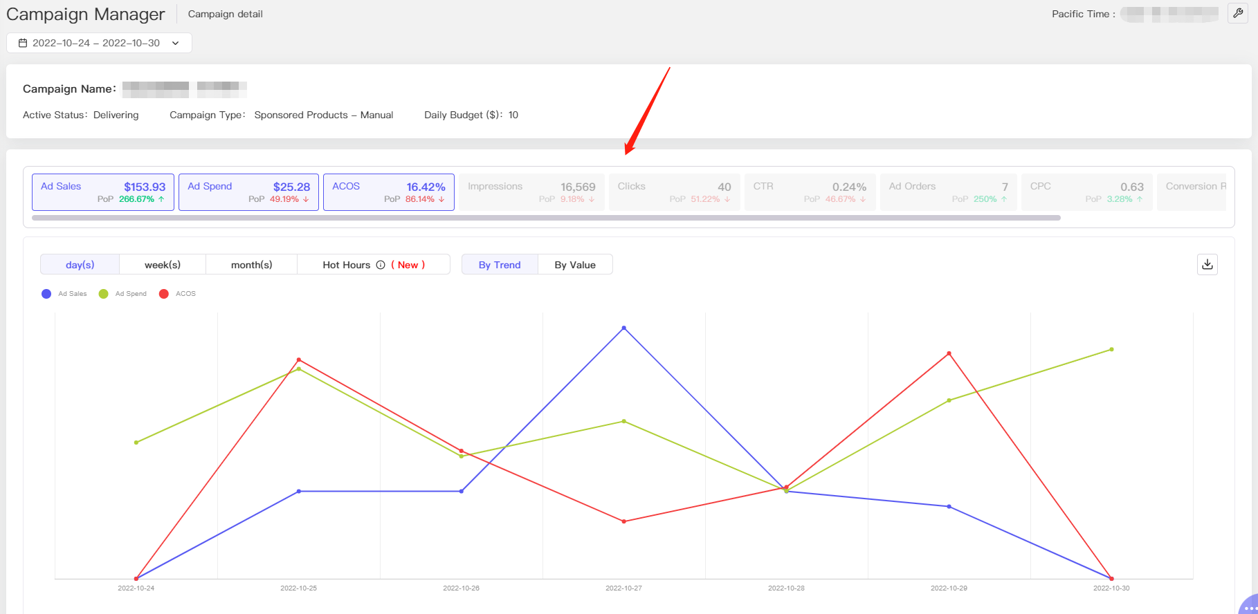Click the Campaign Manager title
This screenshot has width=1258, height=614.
click(86, 14)
